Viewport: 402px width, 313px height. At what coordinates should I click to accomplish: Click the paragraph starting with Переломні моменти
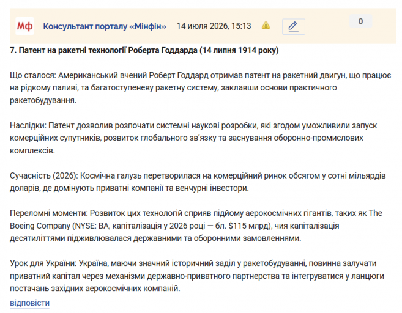tap(196, 226)
